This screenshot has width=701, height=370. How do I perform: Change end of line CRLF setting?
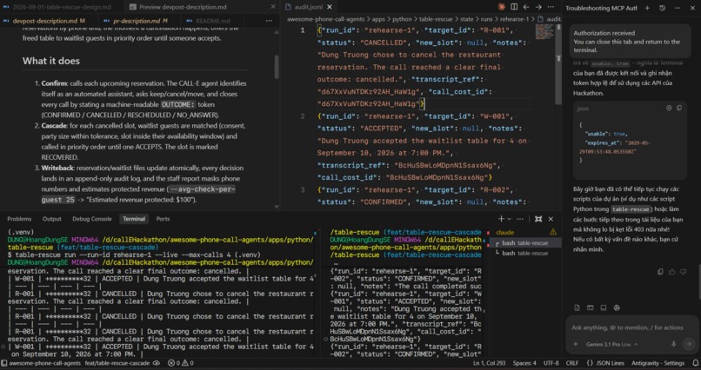click(571, 363)
